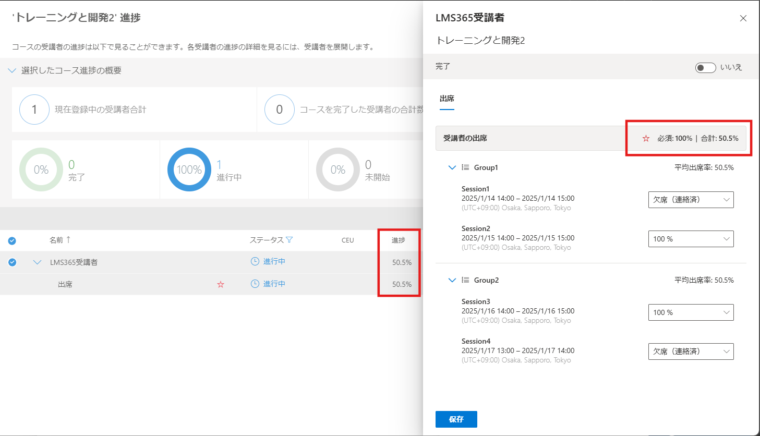Viewport: 760px width, 436px height.
Task: Click the 50.5% progress in LMS365受講者 row
Action: [x=402, y=262]
